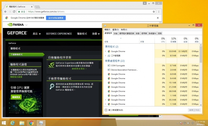Sort processes by 名稱 column

(x=121, y=40)
